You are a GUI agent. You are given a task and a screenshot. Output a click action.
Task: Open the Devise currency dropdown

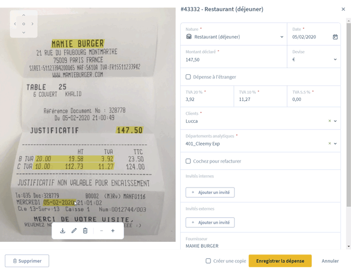point(335,59)
